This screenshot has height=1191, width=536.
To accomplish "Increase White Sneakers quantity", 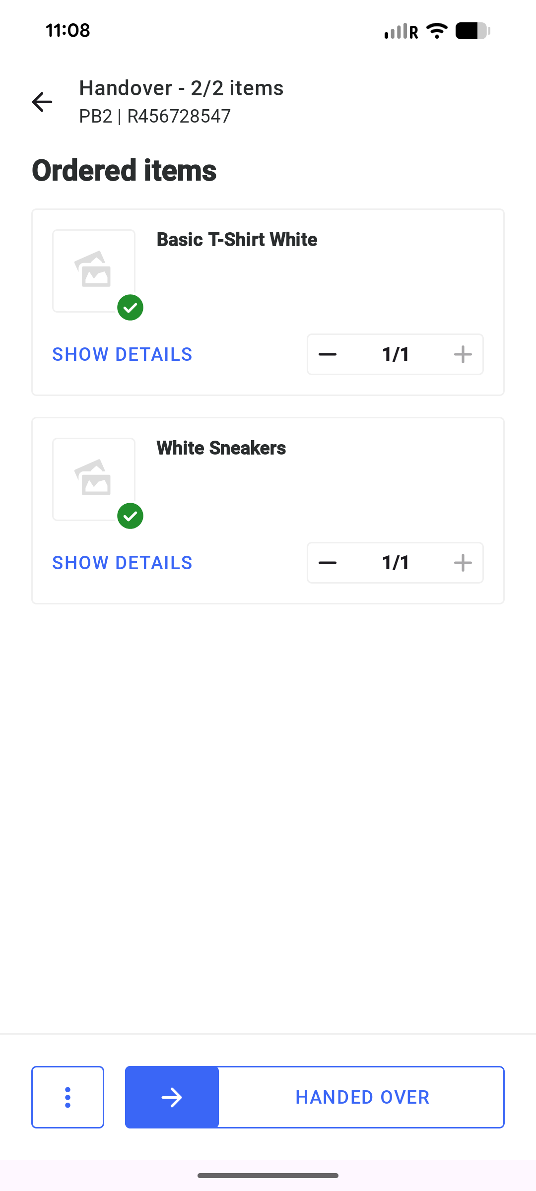I will point(463,563).
